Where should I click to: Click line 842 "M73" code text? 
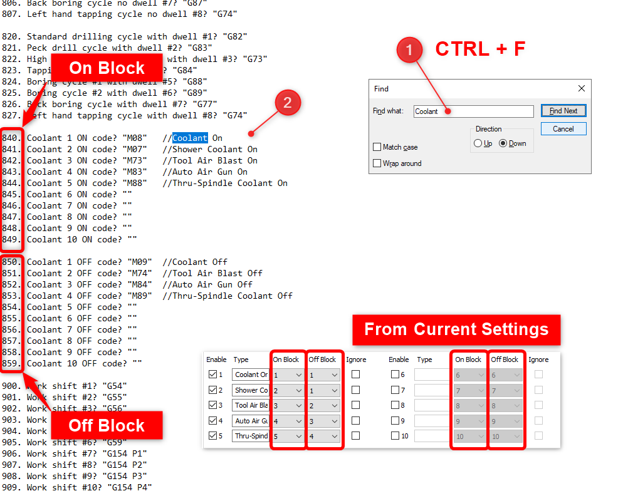pyautogui.click(x=135, y=160)
